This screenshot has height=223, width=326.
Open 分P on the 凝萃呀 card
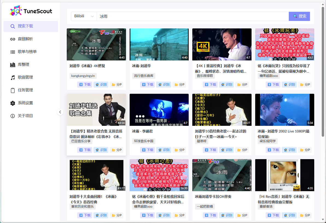click(242, 150)
